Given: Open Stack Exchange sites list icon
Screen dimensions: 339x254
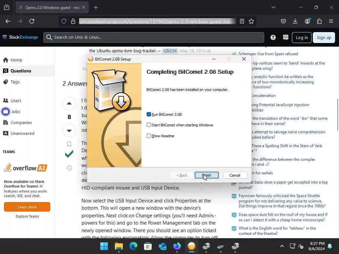Looking at the screenshot, I should (x=286, y=37).
